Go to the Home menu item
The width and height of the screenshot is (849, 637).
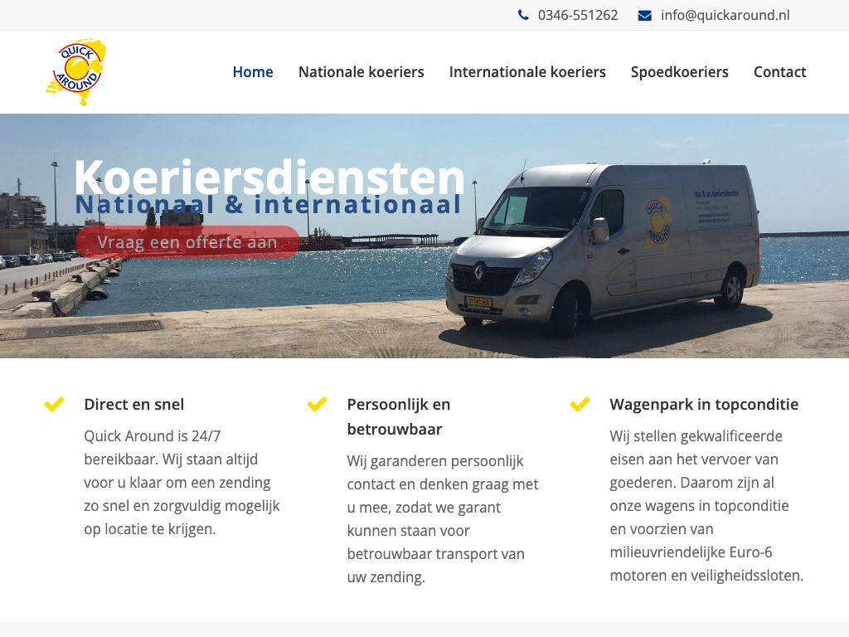coord(253,72)
